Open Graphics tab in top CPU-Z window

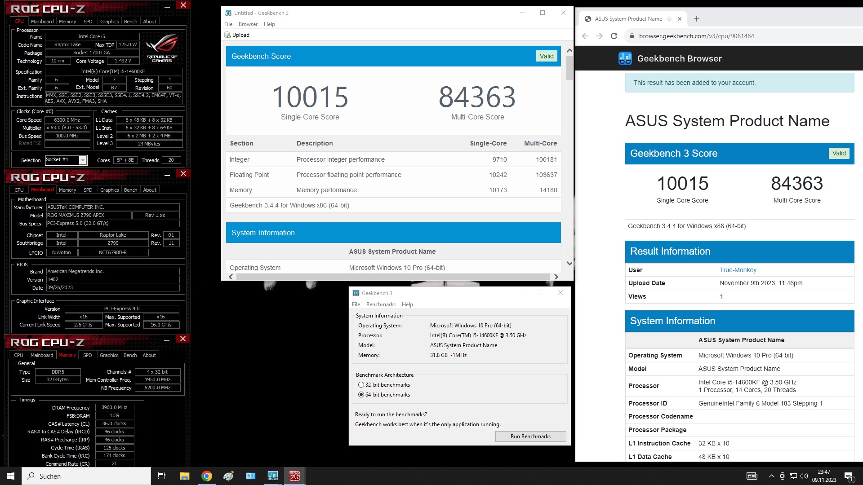110,22
